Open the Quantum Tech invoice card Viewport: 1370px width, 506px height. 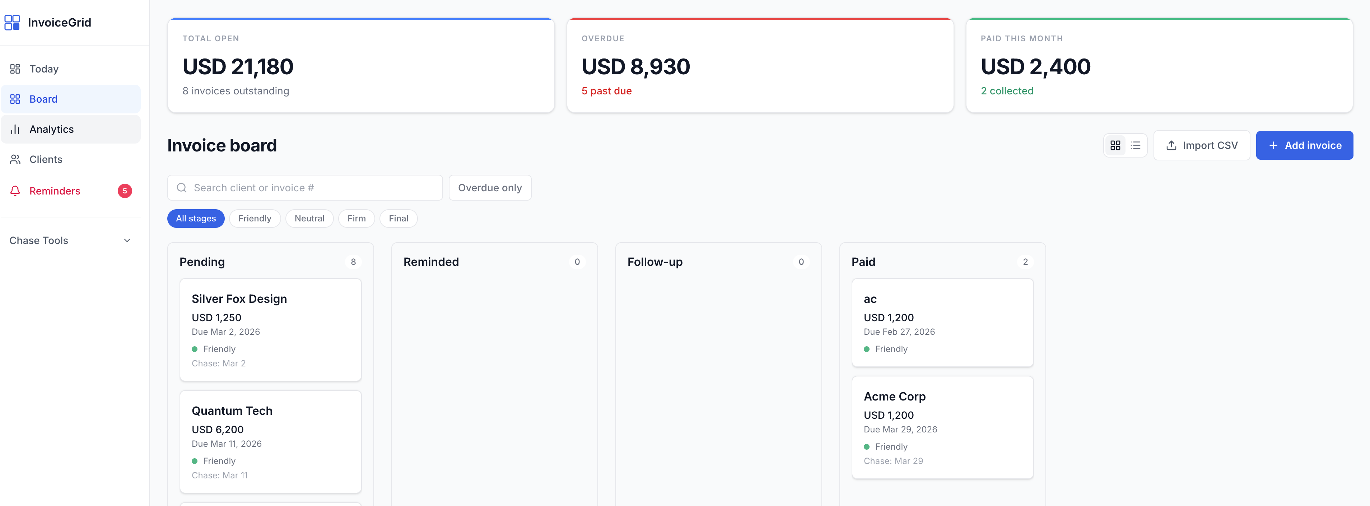270,441
